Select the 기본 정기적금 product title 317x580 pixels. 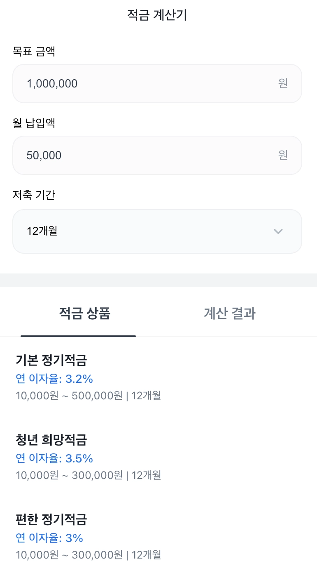pyautogui.click(x=51, y=361)
